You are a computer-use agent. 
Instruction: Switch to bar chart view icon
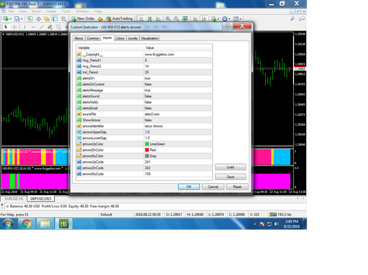click(141, 19)
